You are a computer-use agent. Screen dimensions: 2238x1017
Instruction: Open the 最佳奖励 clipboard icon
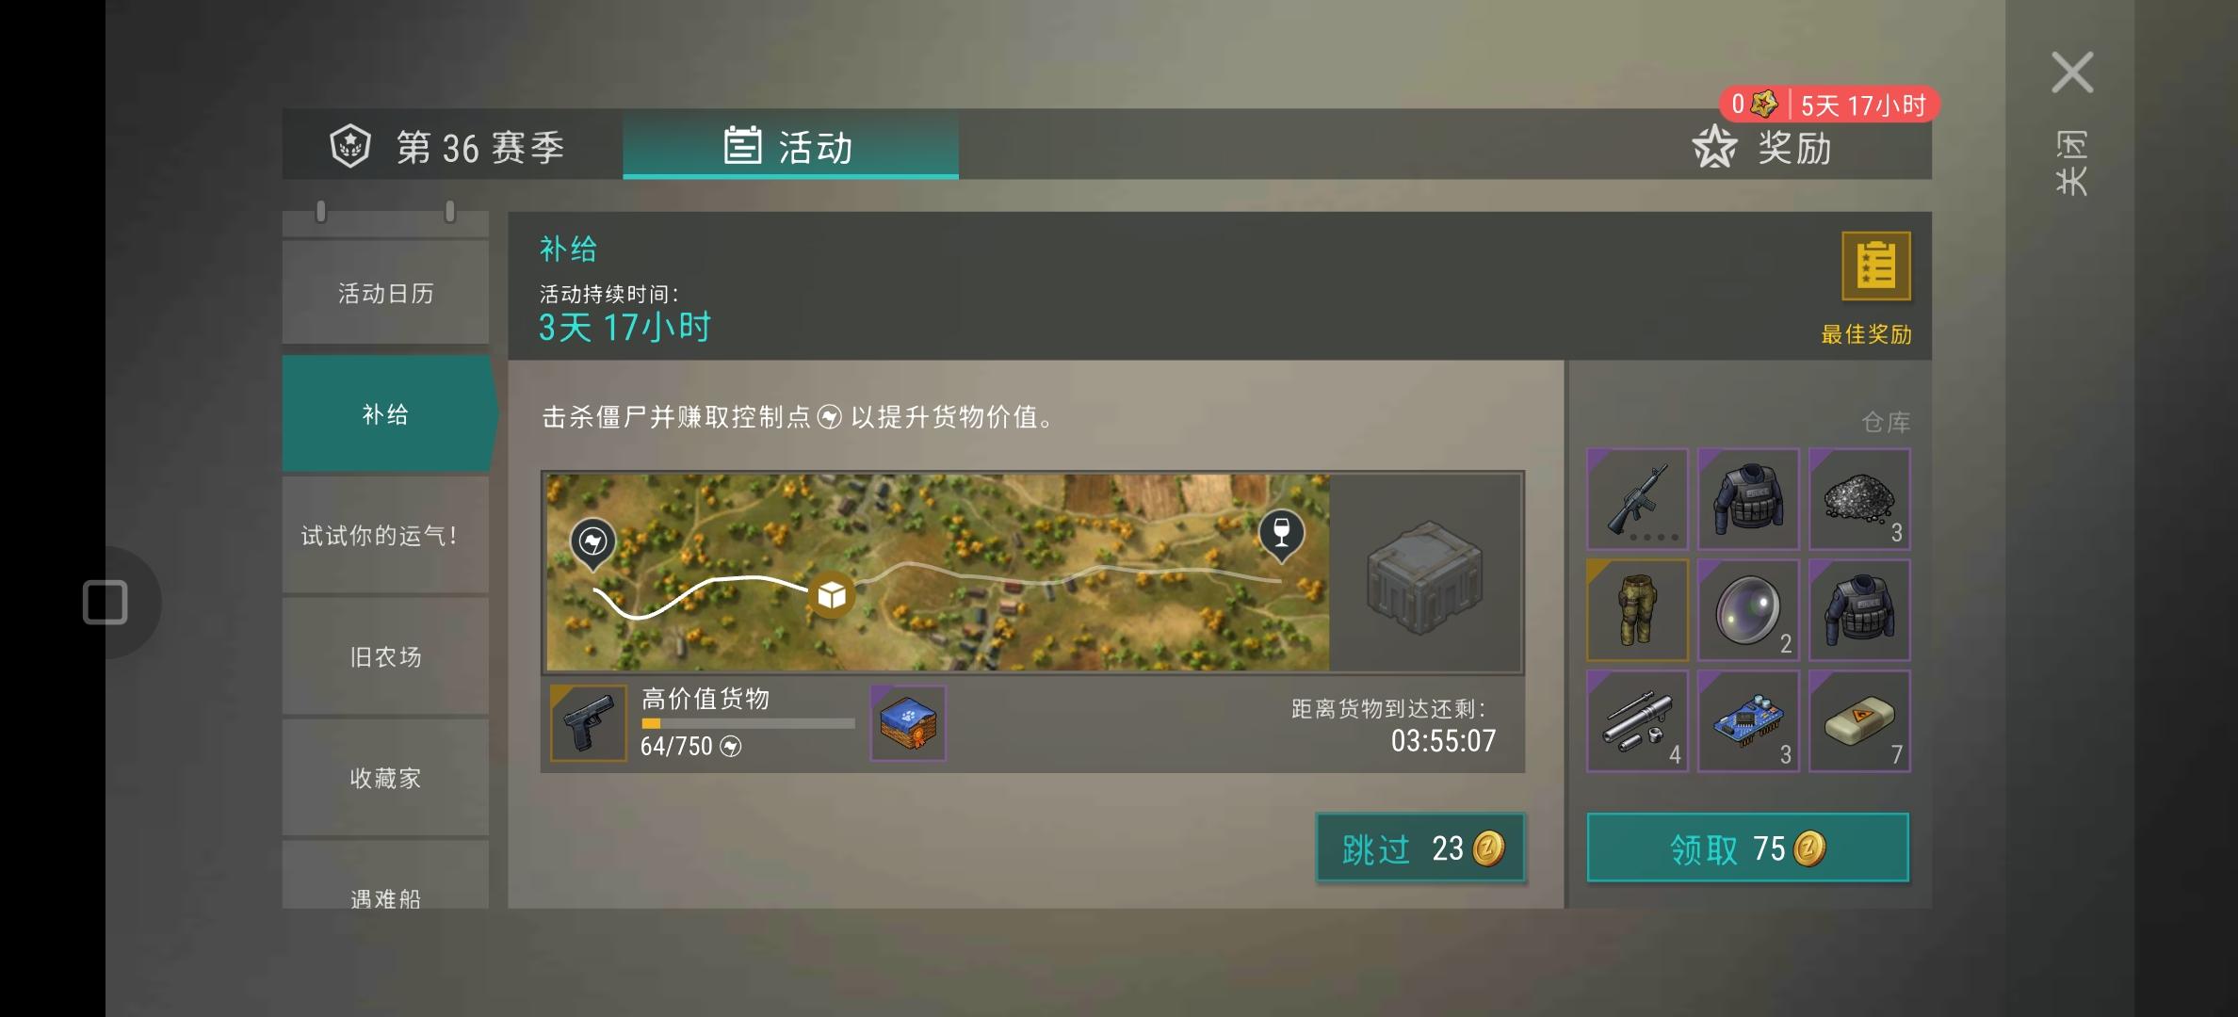tap(1875, 266)
